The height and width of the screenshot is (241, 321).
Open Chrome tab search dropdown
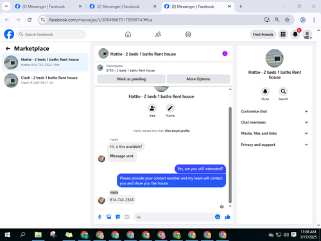coord(6,6)
